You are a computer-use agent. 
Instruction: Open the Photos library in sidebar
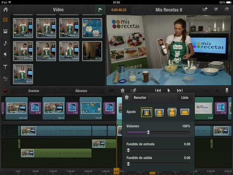pyautogui.click(x=5, y=31)
